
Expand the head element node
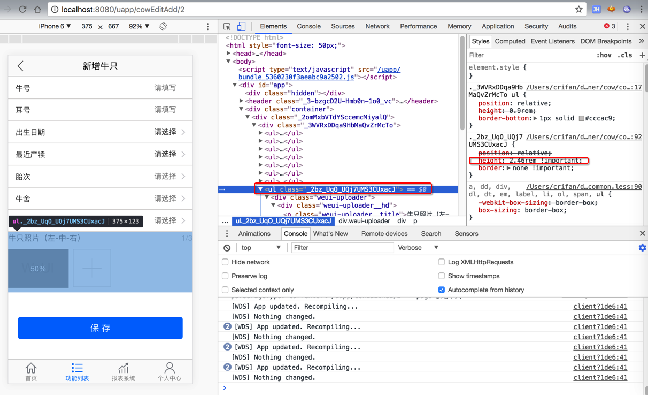tap(228, 54)
